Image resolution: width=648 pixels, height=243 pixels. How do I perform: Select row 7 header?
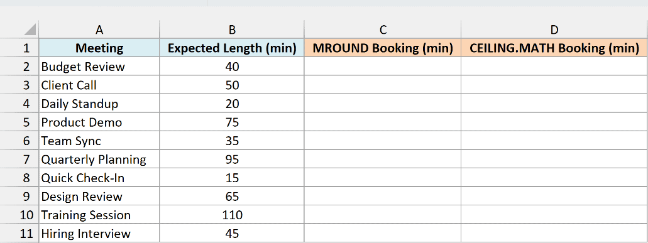click(x=19, y=159)
